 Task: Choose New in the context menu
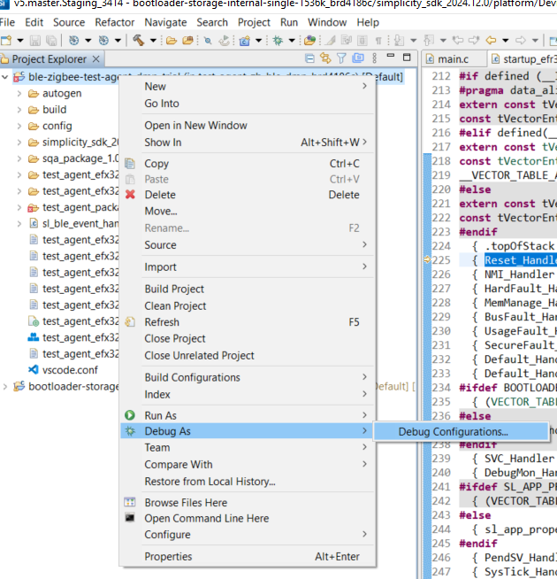[248, 87]
